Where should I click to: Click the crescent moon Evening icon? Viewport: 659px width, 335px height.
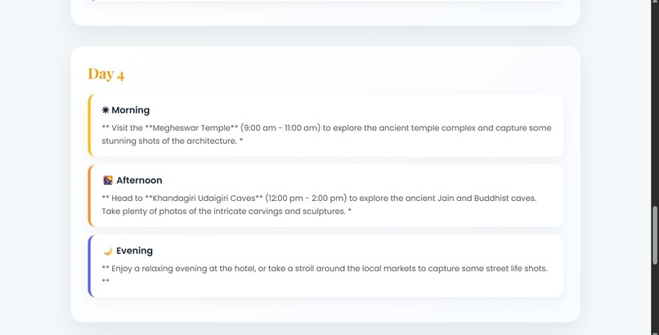coord(108,251)
